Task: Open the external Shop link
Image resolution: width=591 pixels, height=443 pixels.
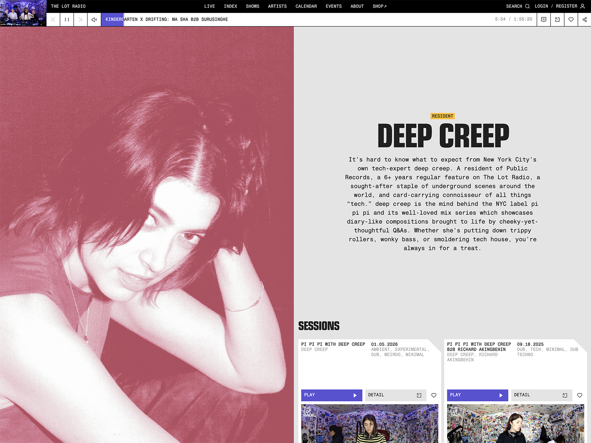Action: (x=379, y=6)
